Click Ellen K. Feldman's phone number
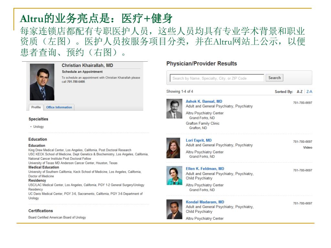 tap(303, 170)
